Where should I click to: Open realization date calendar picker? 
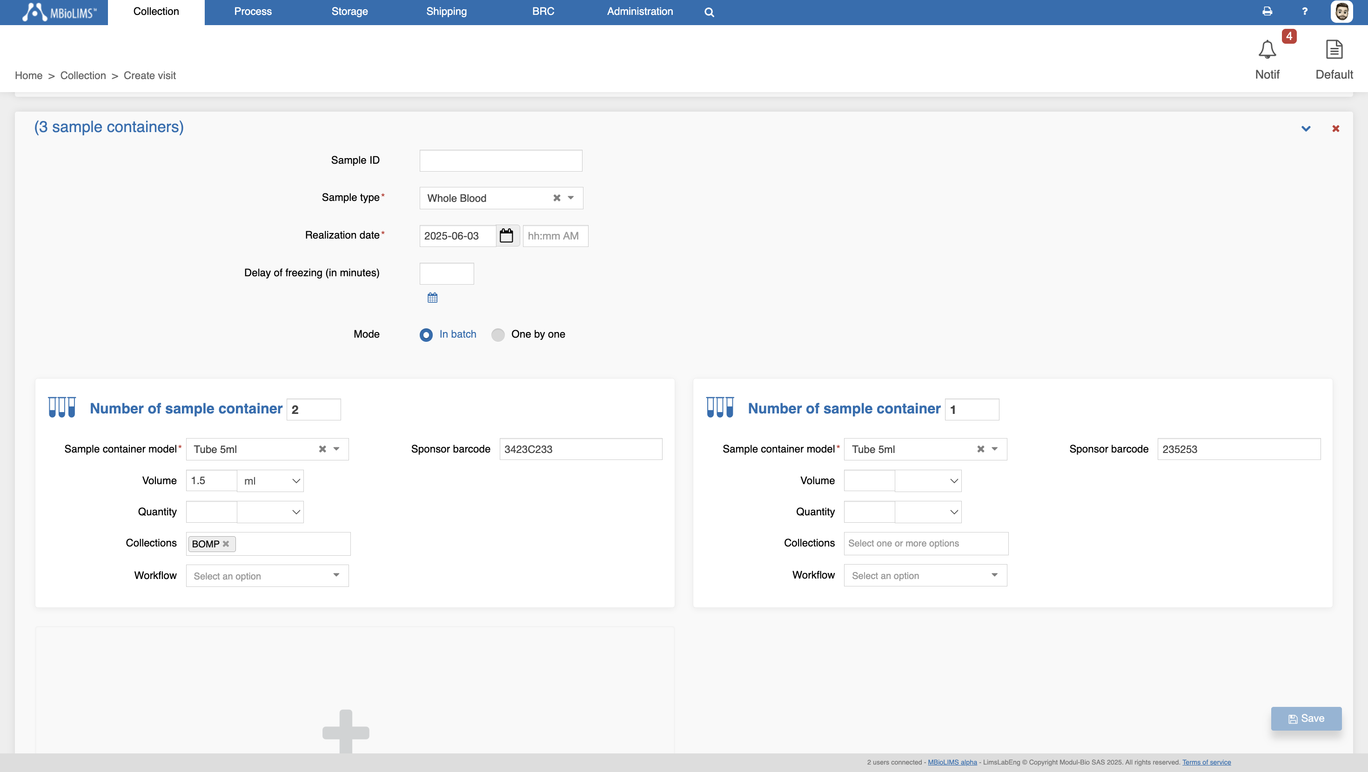click(x=507, y=236)
